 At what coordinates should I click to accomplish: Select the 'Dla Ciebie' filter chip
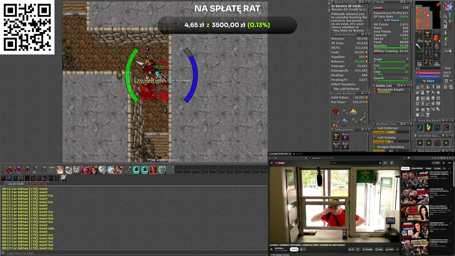coord(438,169)
